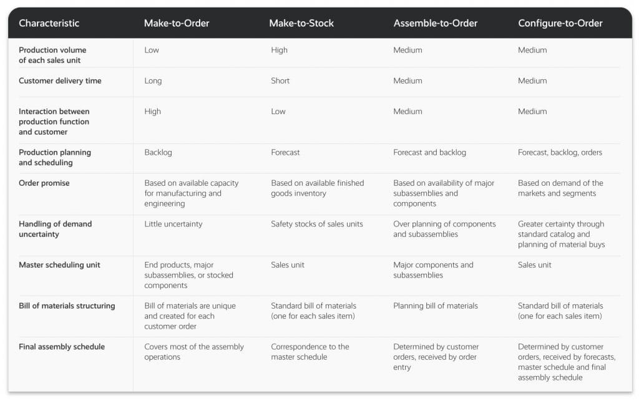The image size is (639, 401).
Task: Select the Customer delivery time row label
Action: click(x=60, y=81)
